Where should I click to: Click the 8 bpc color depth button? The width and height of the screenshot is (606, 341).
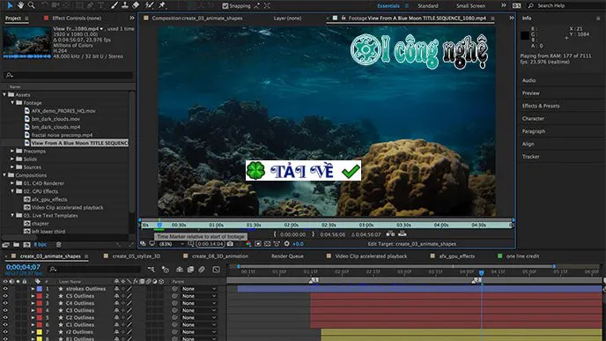click(41, 244)
